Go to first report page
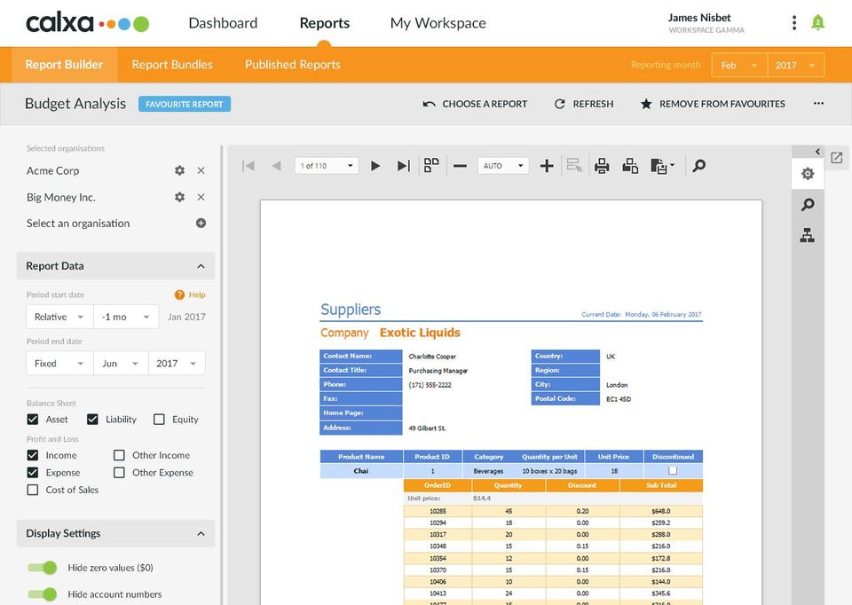The image size is (852, 605). click(248, 166)
